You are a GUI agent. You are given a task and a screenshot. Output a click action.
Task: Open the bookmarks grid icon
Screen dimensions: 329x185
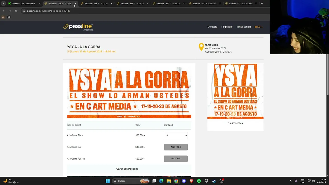9,17
